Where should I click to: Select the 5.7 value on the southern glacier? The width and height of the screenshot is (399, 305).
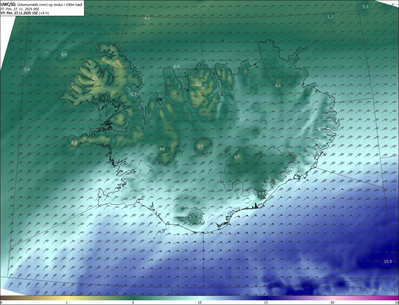point(192,218)
